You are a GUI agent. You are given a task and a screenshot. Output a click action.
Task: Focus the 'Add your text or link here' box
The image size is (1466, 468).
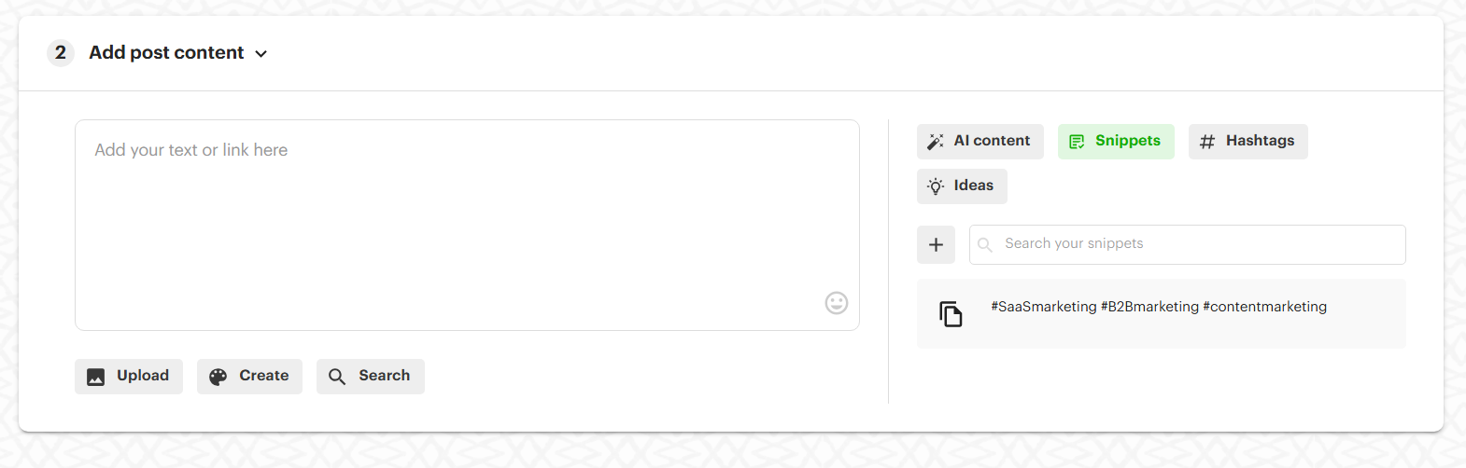pyautogui.click(x=467, y=225)
